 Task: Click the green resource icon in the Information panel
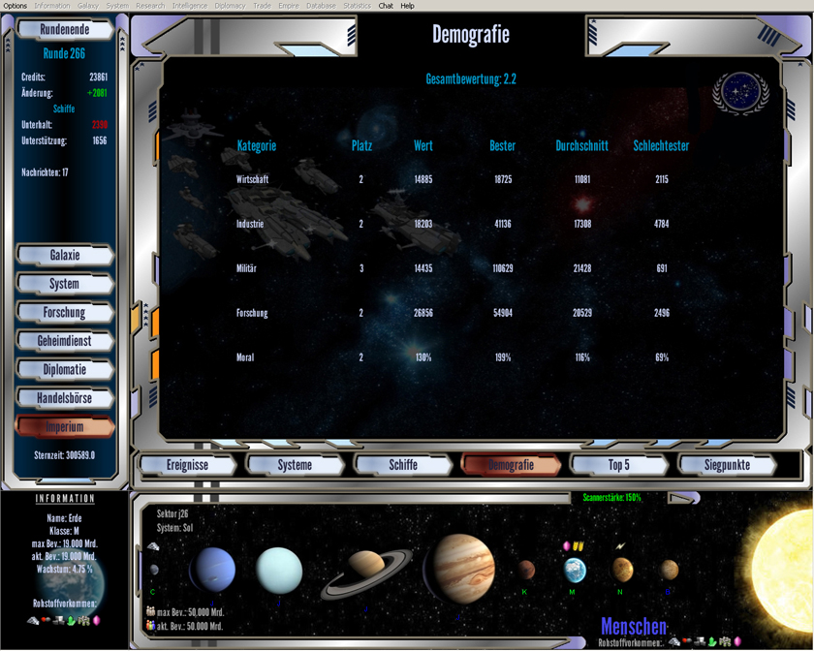(x=71, y=620)
